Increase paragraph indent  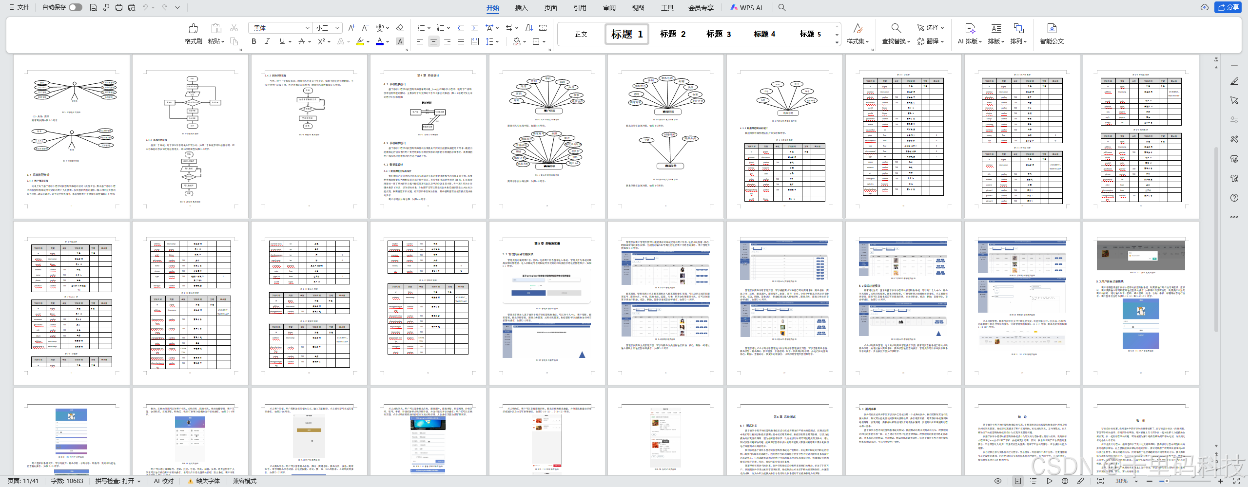click(474, 28)
